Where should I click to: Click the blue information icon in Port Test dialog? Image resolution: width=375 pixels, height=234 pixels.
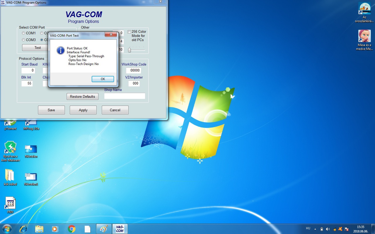pos(61,50)
